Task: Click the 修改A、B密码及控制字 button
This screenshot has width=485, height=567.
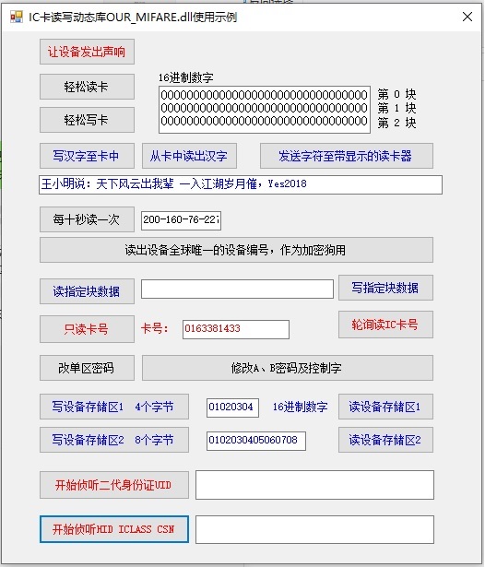Action: (x=287, y=368)
